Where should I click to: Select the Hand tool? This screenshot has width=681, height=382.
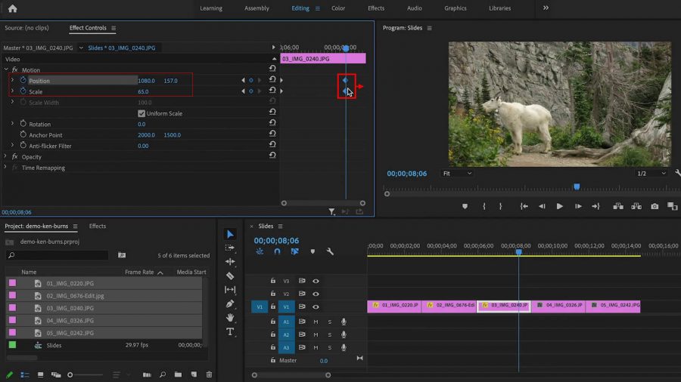pyautogui.click(x=230, y=318)
